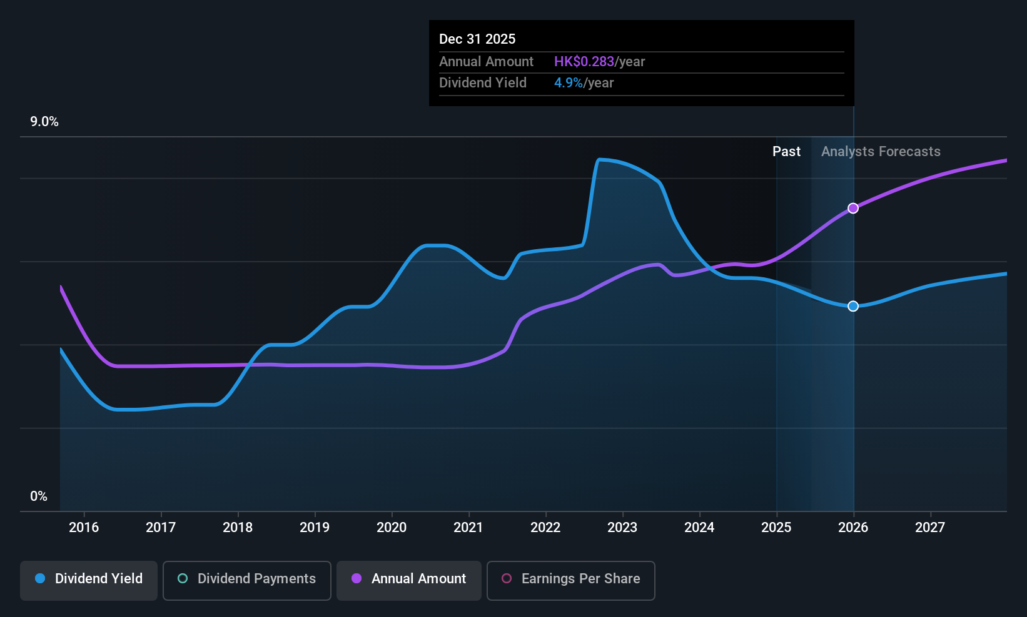Screen dimensions: 1027x617
Task: Click the blue Dividend Yield data point marker
Action: (x=853, y=306)
